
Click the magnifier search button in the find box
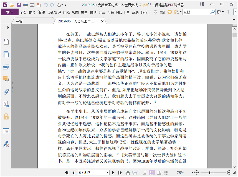(213, 12)
